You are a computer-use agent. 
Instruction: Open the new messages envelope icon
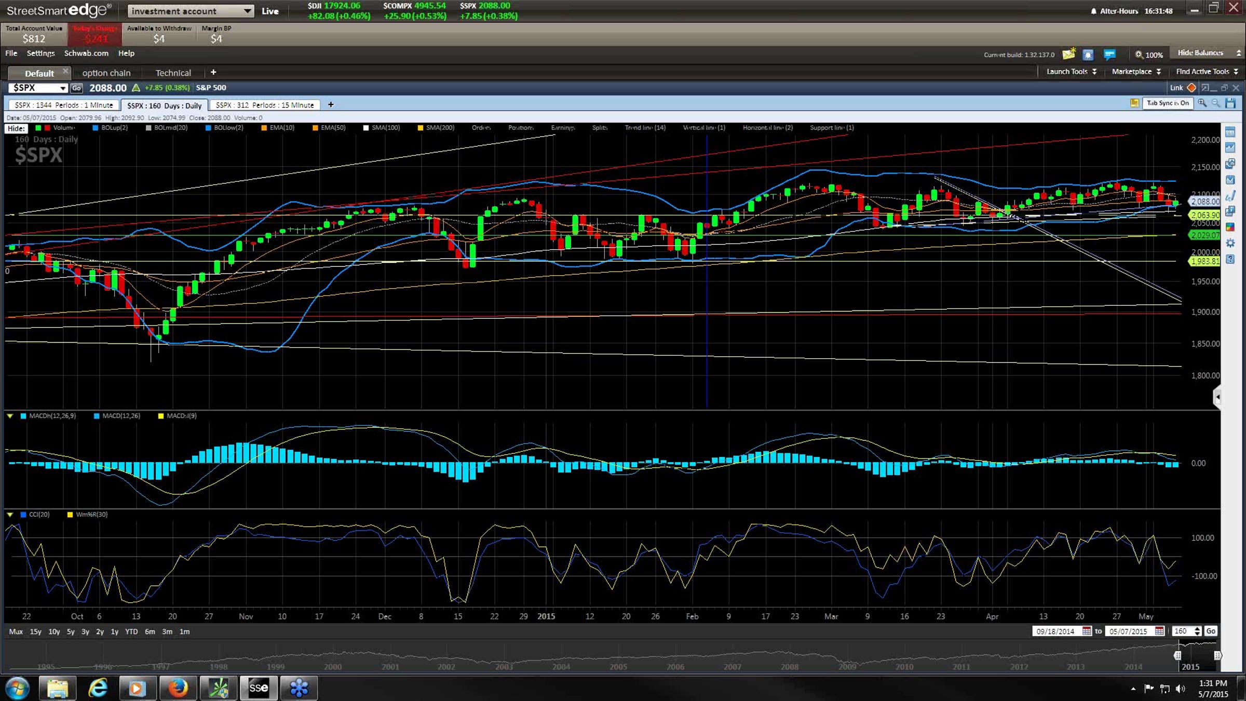pyautogui.click(x=1068, y=54)
